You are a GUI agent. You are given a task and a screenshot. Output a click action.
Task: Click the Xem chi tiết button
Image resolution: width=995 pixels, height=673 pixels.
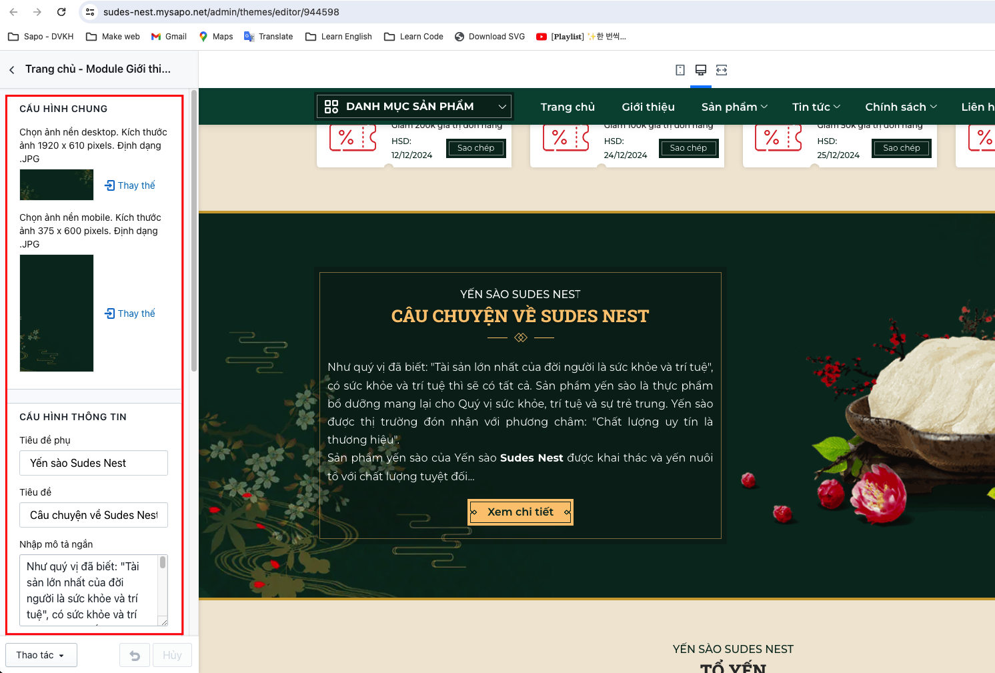(x=520, y=512)
